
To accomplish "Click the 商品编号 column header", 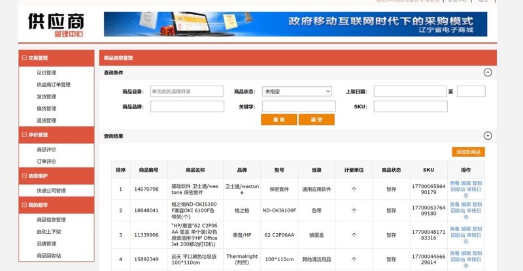I will pyautogui.click(x=149, y=170).
